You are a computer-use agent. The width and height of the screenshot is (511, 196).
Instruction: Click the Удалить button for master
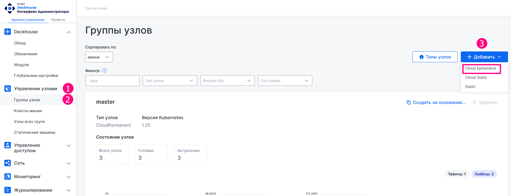point(485,102)
